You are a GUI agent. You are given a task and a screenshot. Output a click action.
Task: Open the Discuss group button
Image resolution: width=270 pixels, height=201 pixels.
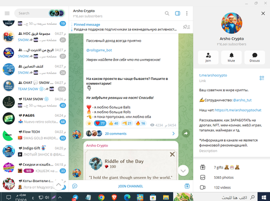tap(254, 57)
